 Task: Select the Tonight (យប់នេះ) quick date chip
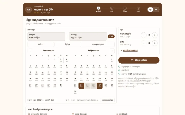tap(41, 44)
